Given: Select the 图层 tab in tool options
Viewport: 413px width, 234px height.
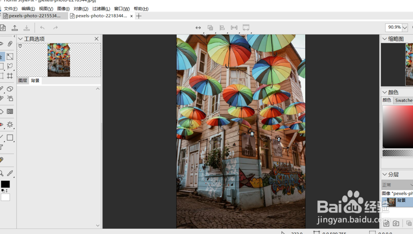Looking at the screenshot, I should click(23, 81).
